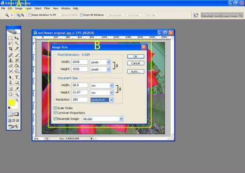Disable the Resample Image checkbox
The width and height of the screenshot is (245, 173).
tap(55, 119)
